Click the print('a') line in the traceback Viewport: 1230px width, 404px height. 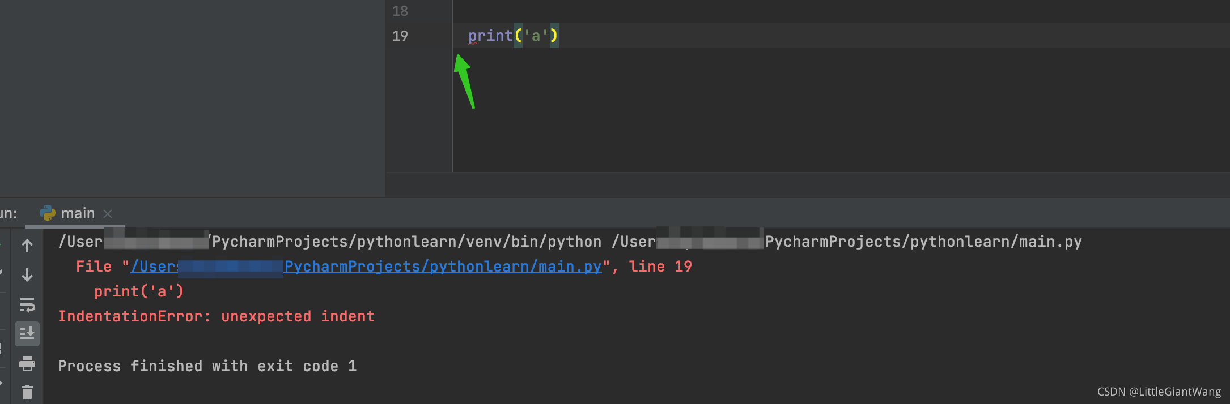coord(138,291)
